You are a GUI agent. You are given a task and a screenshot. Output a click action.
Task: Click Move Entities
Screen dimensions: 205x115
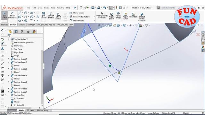(77, 20)
